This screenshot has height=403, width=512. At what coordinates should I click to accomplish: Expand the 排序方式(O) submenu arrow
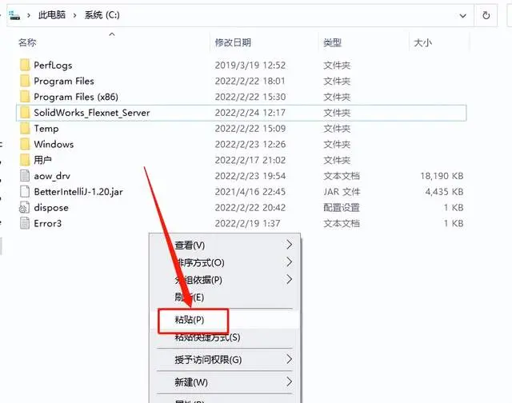(289, 261)
